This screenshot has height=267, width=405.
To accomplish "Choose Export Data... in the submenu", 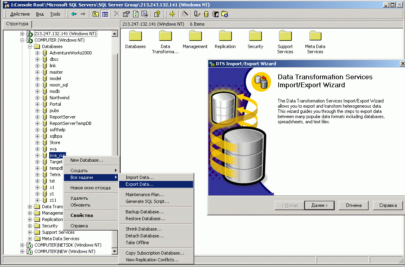I will click(x=156, y=184).
